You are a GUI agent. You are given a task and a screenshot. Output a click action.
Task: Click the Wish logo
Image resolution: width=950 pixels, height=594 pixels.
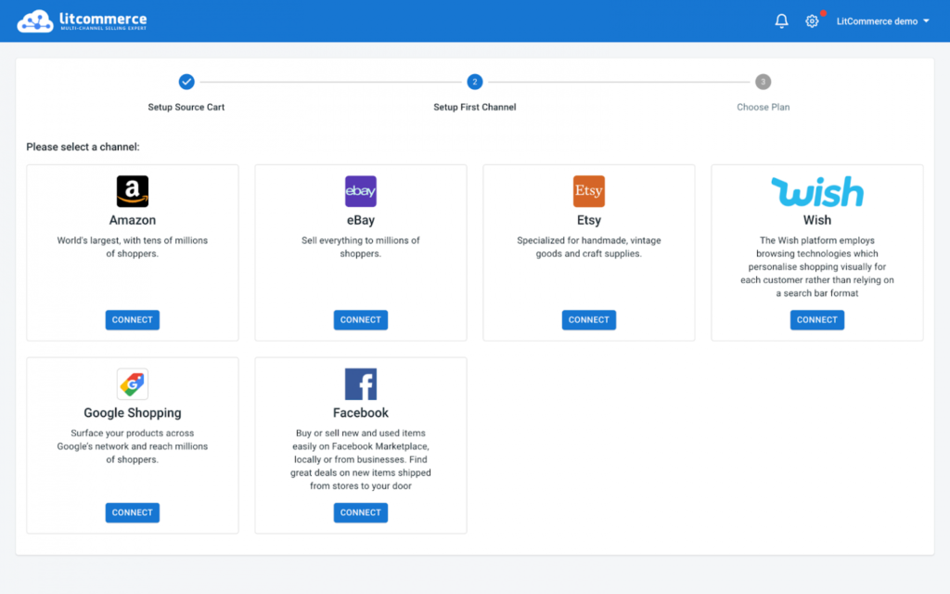(817, 192)
